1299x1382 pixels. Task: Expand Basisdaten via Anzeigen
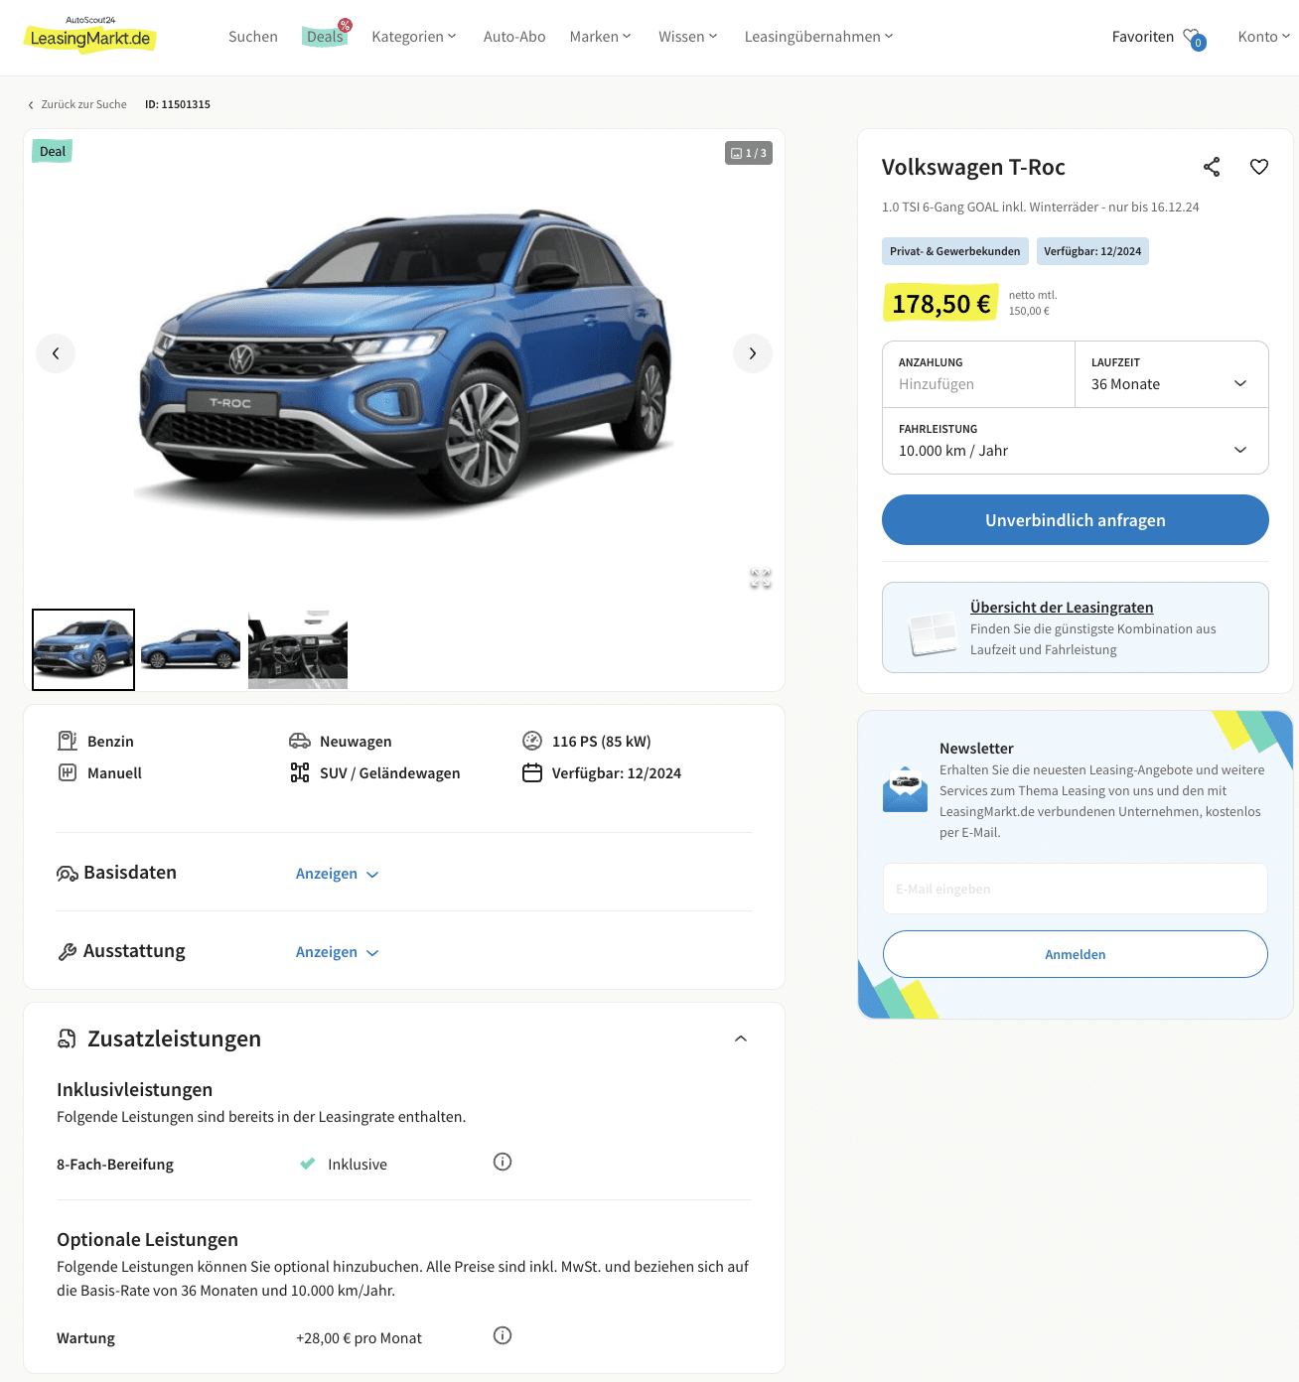(338, 874)
